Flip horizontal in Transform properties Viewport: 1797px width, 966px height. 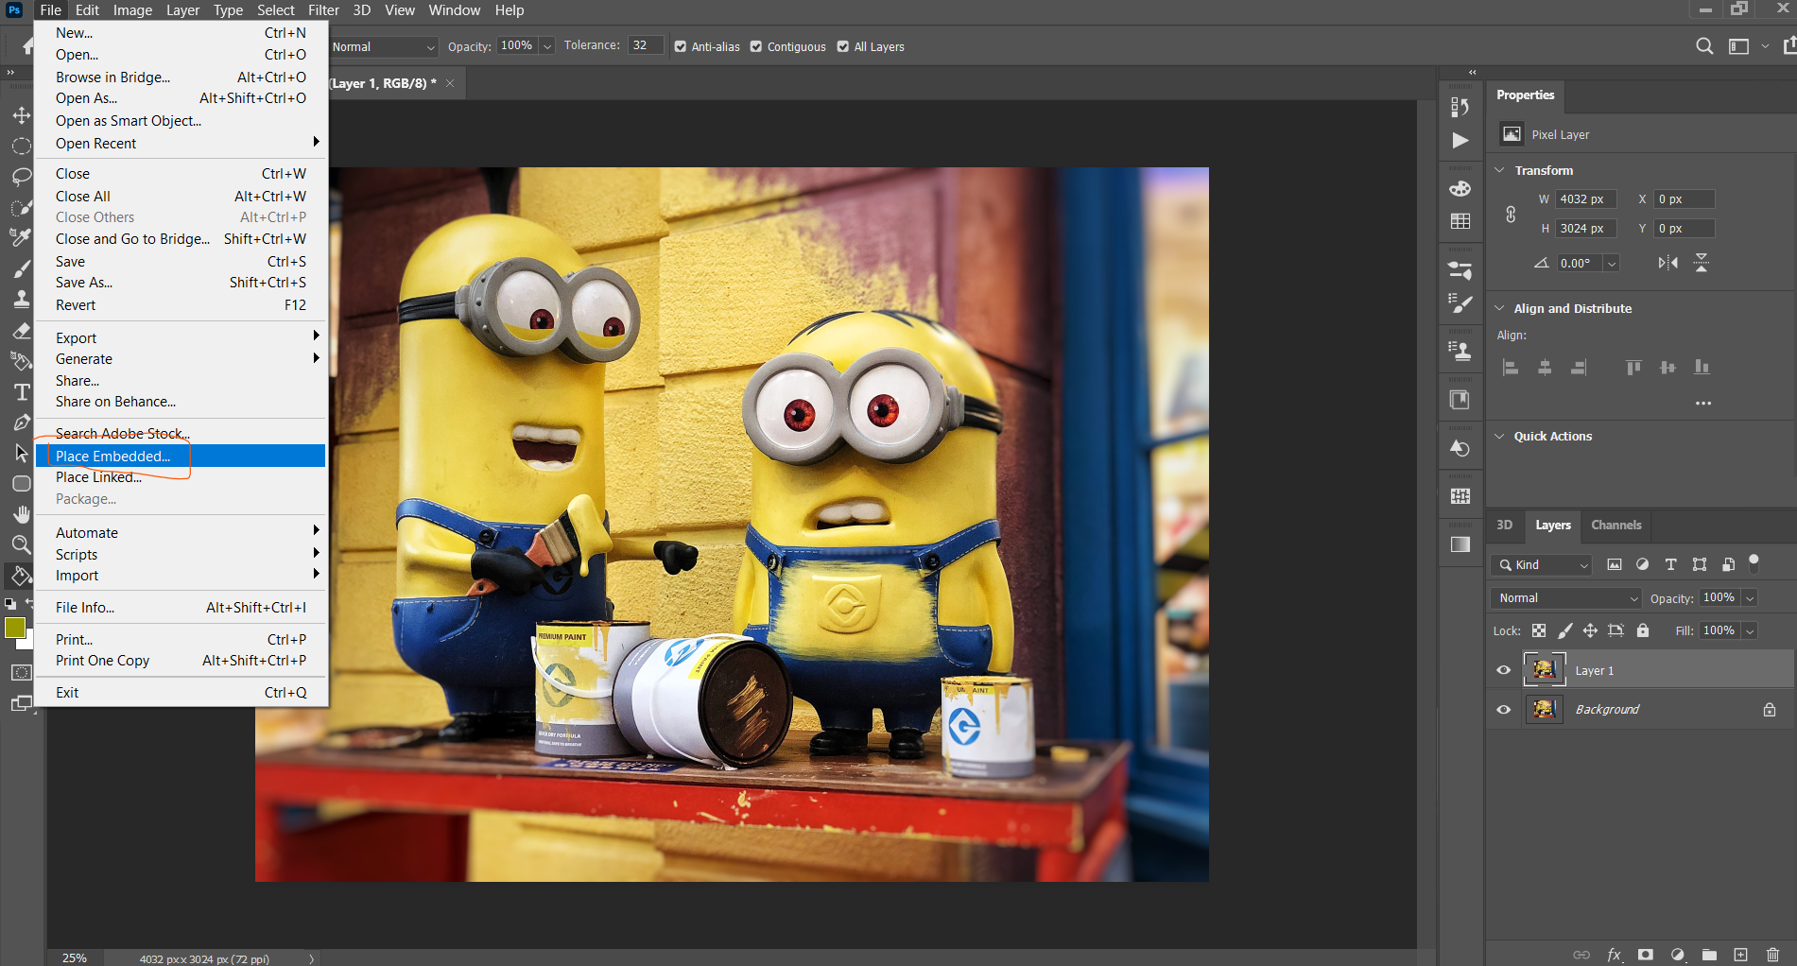point(1667,263)
